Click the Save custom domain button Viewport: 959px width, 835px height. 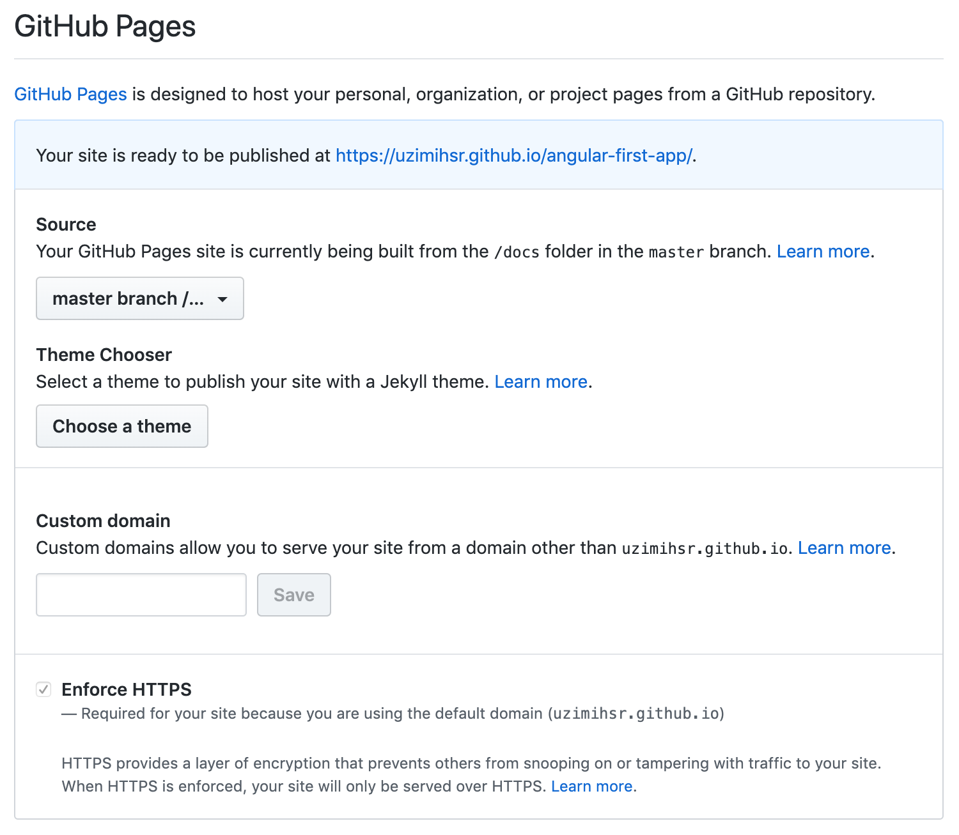(294, 595)
